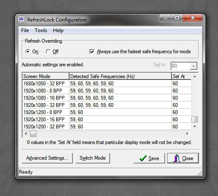Select the 1680x1050 - 32 BPP row
Viewport: 218px width, 196px height.
coord(107,84)
